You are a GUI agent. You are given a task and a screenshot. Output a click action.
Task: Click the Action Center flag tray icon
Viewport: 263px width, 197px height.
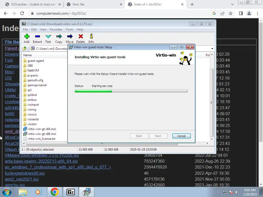231,192
